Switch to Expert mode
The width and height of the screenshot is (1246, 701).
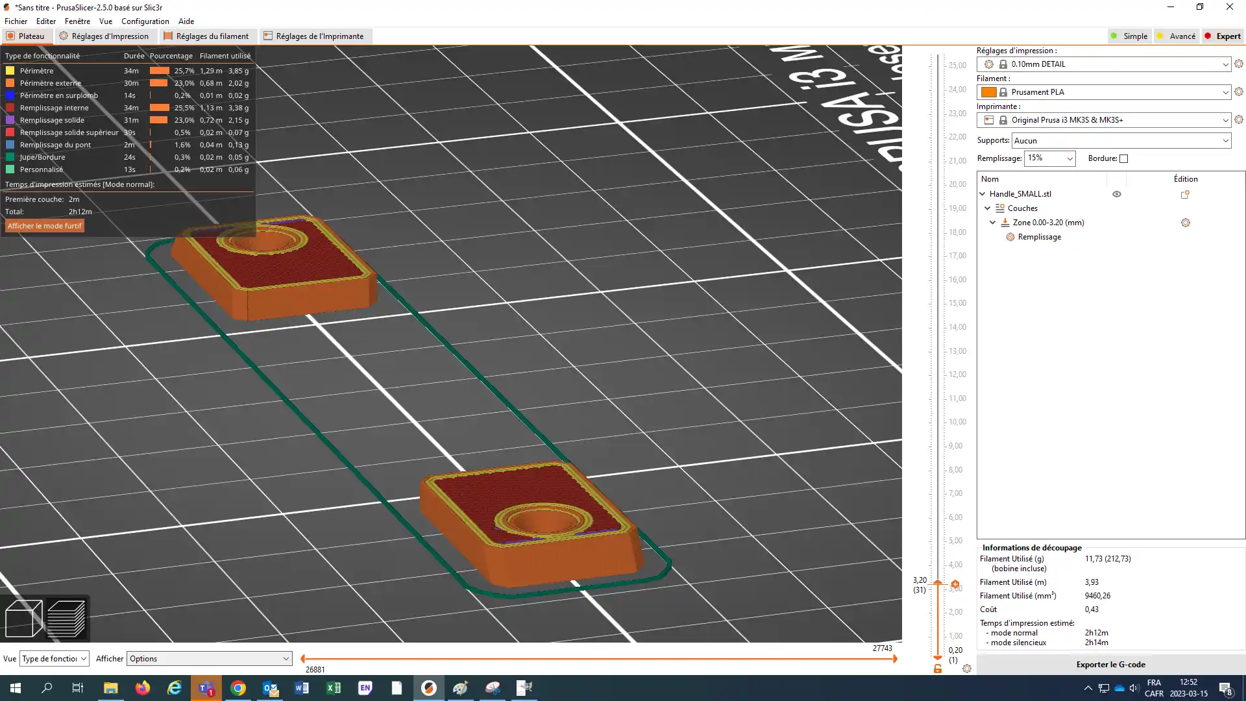point(1223,36)
